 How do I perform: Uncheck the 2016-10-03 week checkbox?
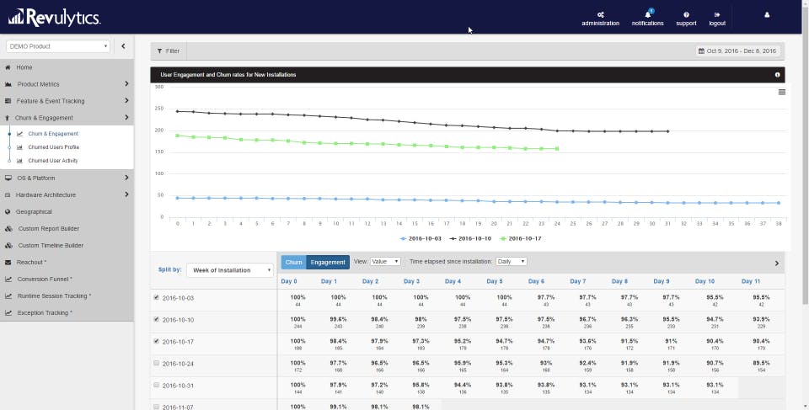(157, 297)
